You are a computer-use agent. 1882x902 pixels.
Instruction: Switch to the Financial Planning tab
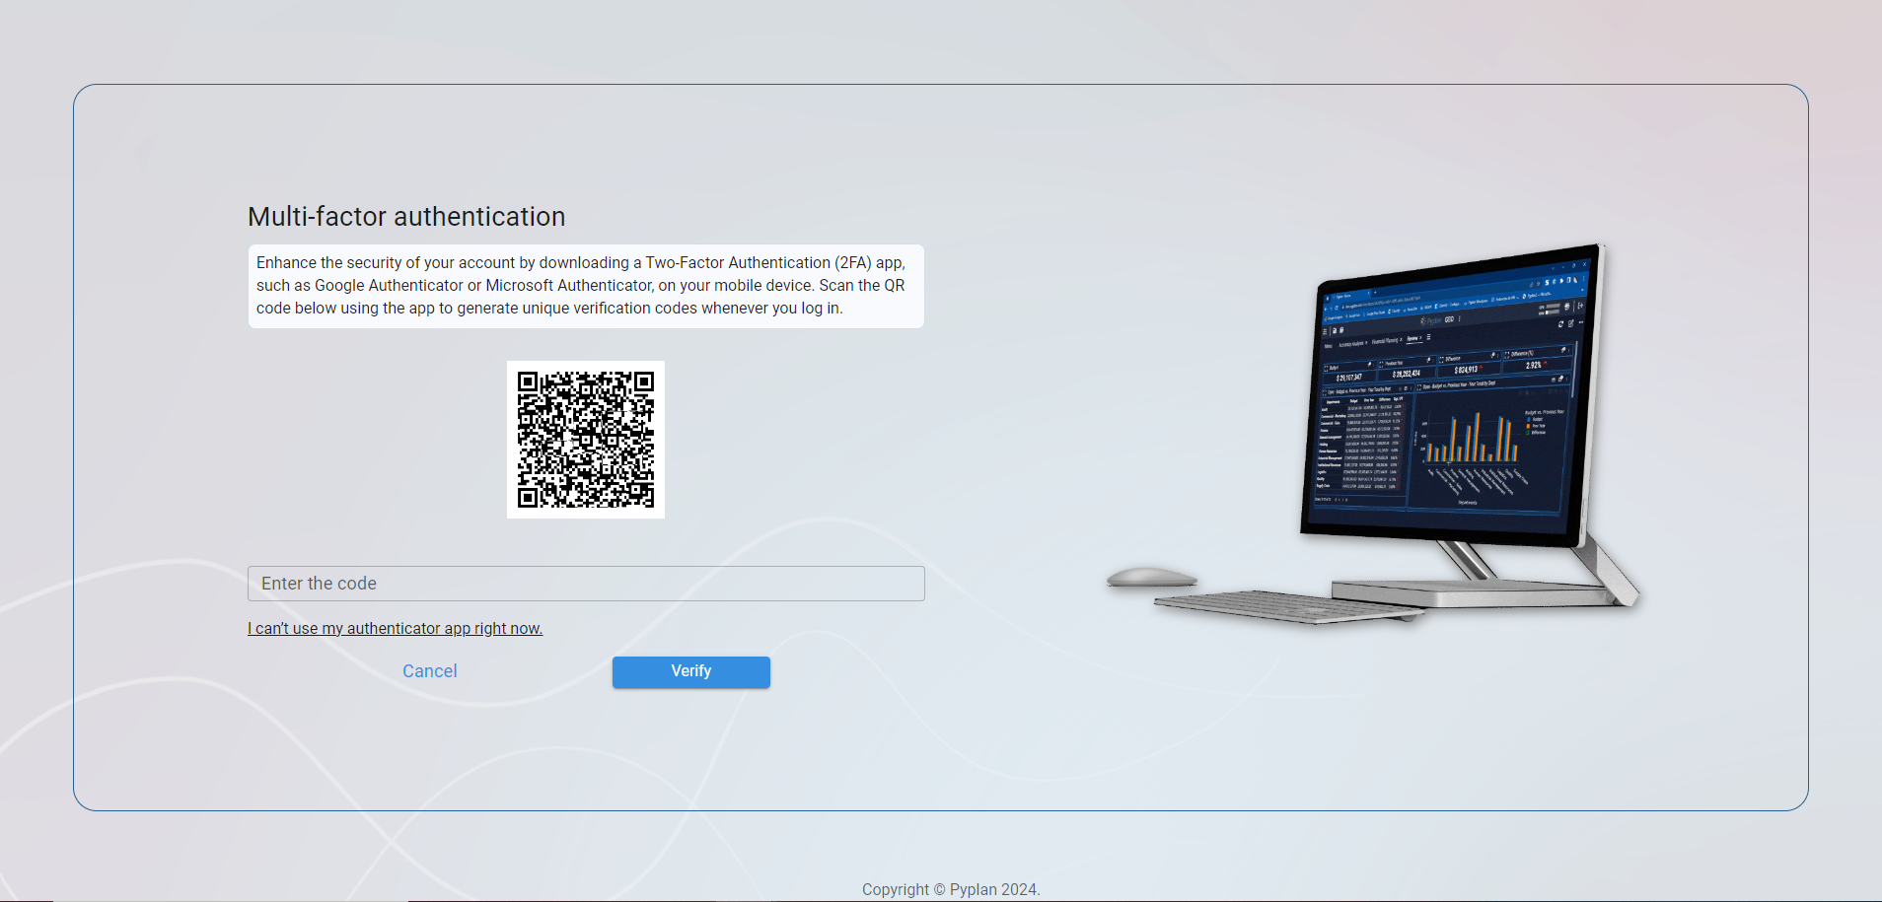(1386, 340)
